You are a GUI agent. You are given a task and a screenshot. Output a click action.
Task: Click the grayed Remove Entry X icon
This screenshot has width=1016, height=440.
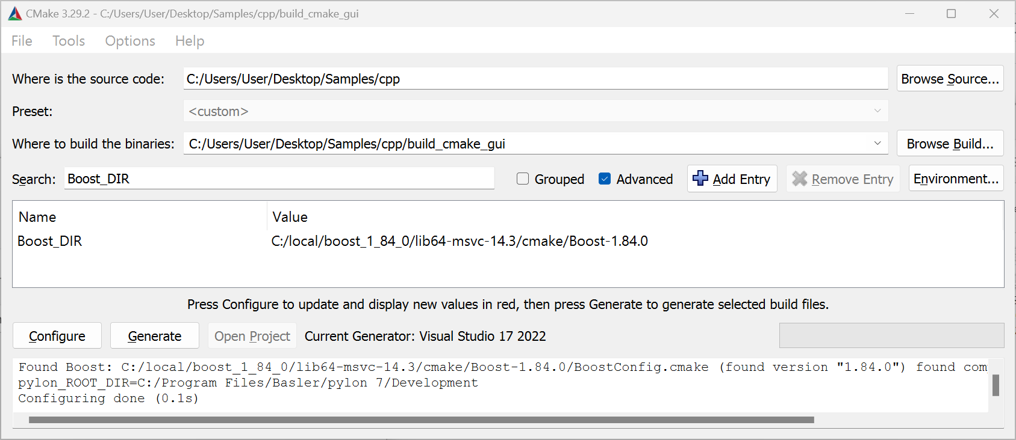tap(799, 179)
